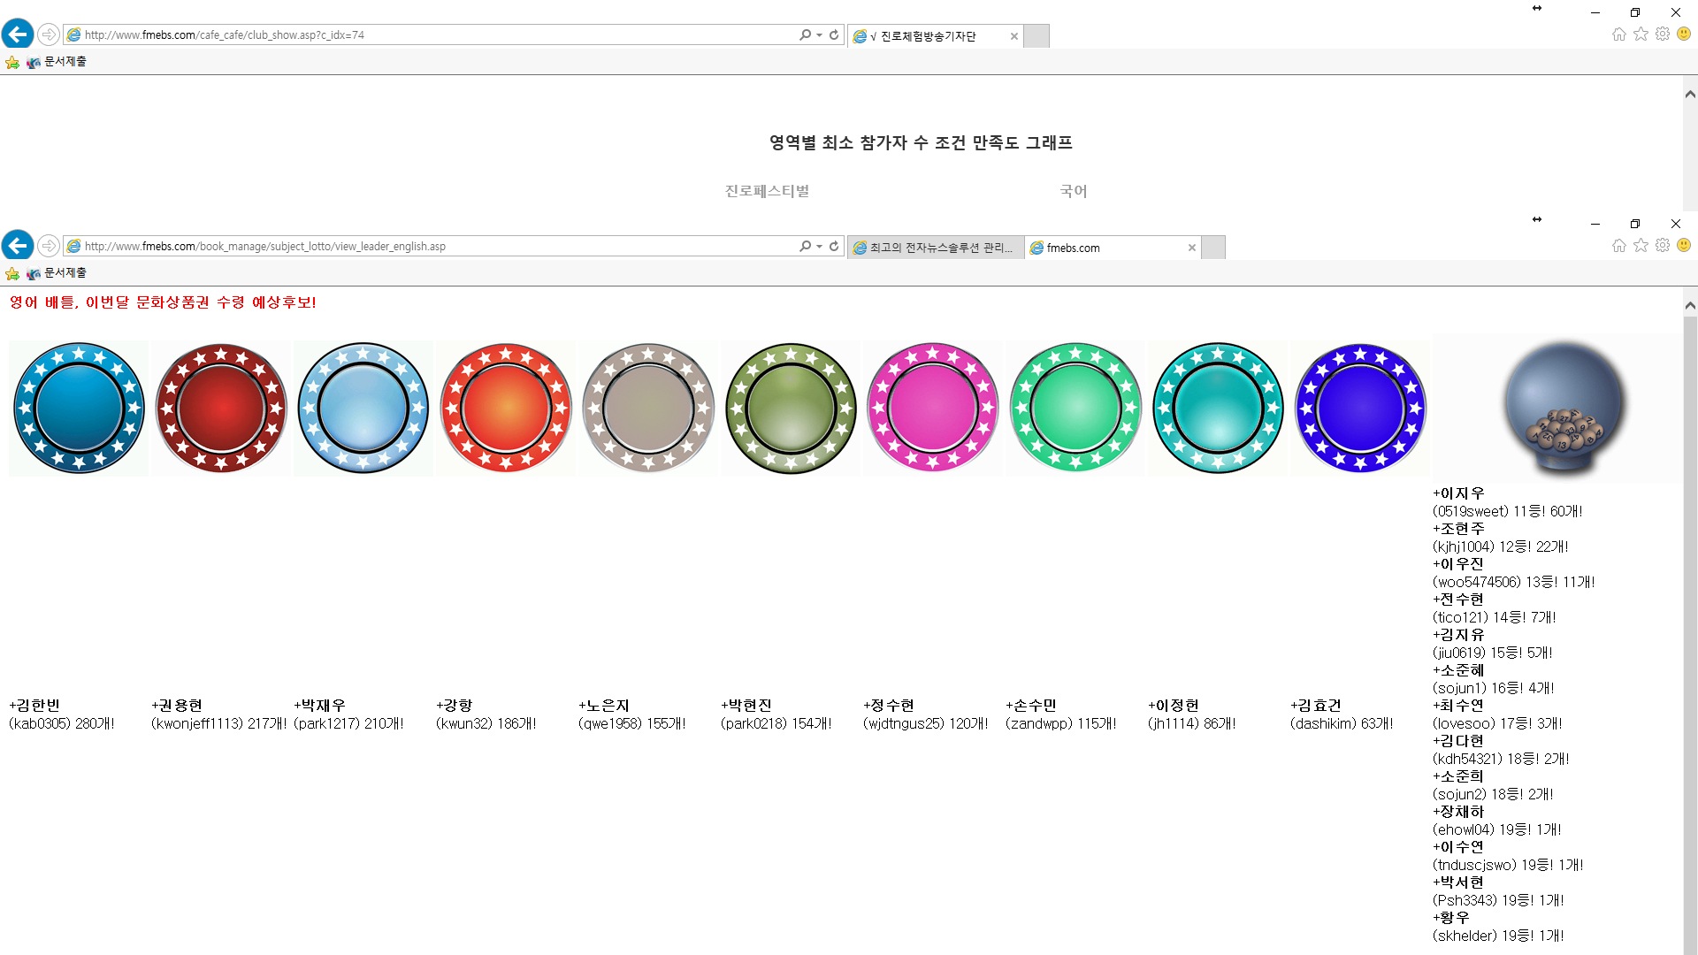The height and width of the screenshot is (955, 1698).
Task: Click add-to-favorites star in rear favorites bar
Action: point(12,62)
